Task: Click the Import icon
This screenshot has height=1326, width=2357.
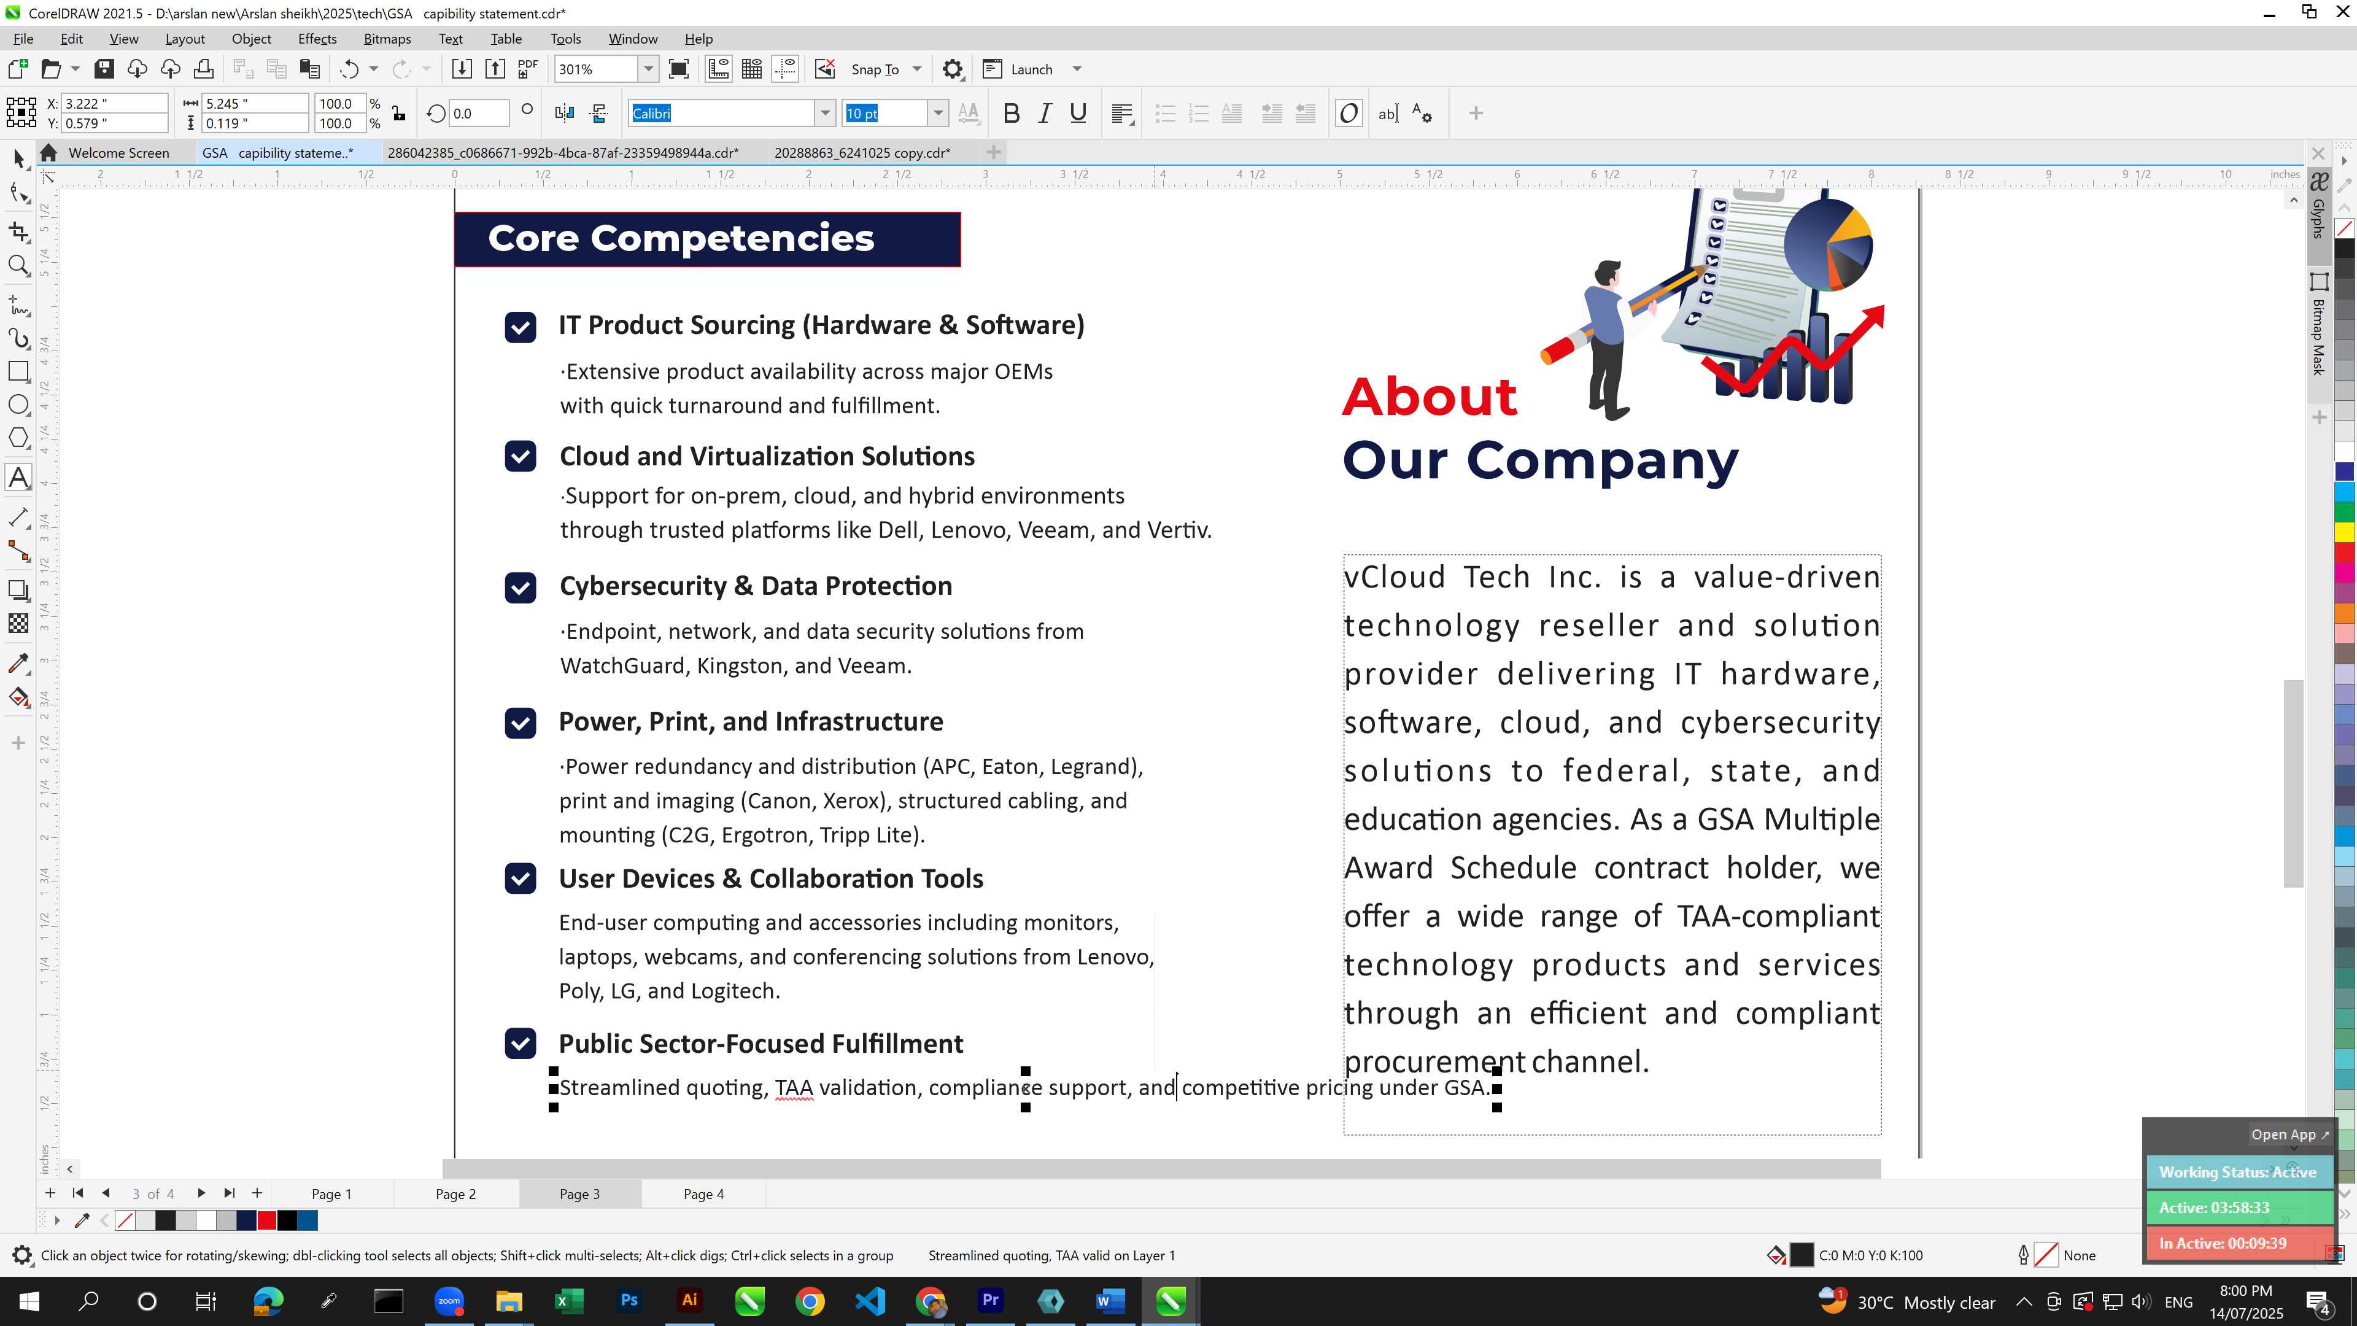Action: coord(462,69)
